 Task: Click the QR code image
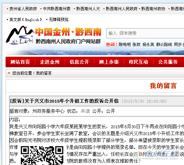(42, 155)
